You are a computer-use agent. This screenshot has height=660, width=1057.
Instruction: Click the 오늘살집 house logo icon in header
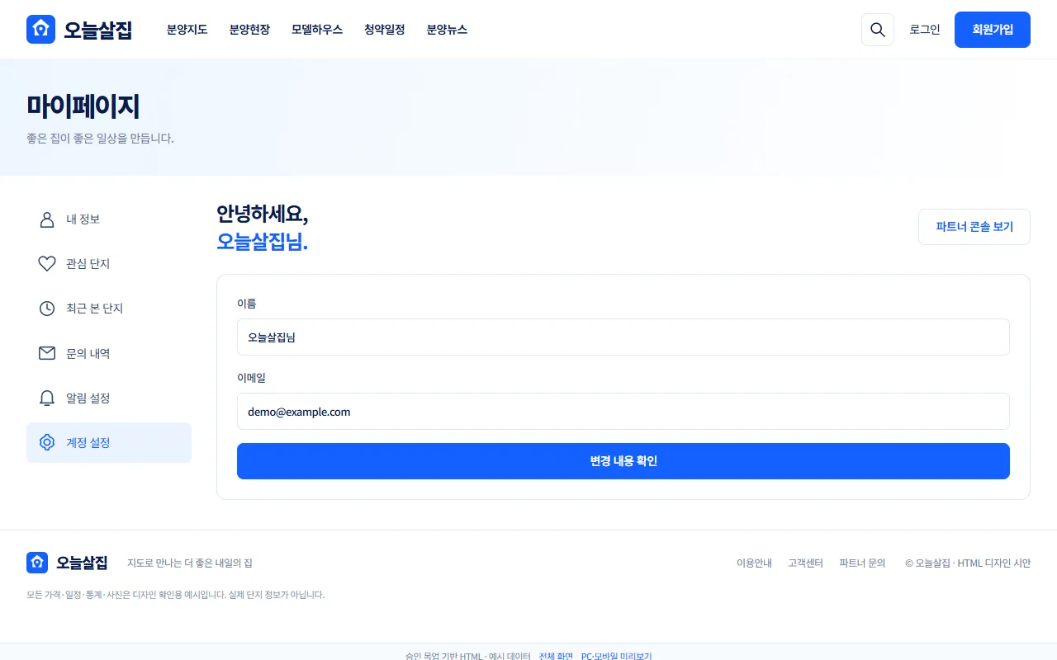[x=40, y=30]
